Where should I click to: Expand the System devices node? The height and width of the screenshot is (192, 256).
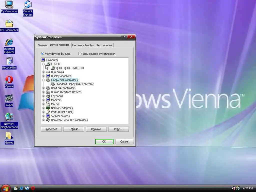click(x=43, y=116)
